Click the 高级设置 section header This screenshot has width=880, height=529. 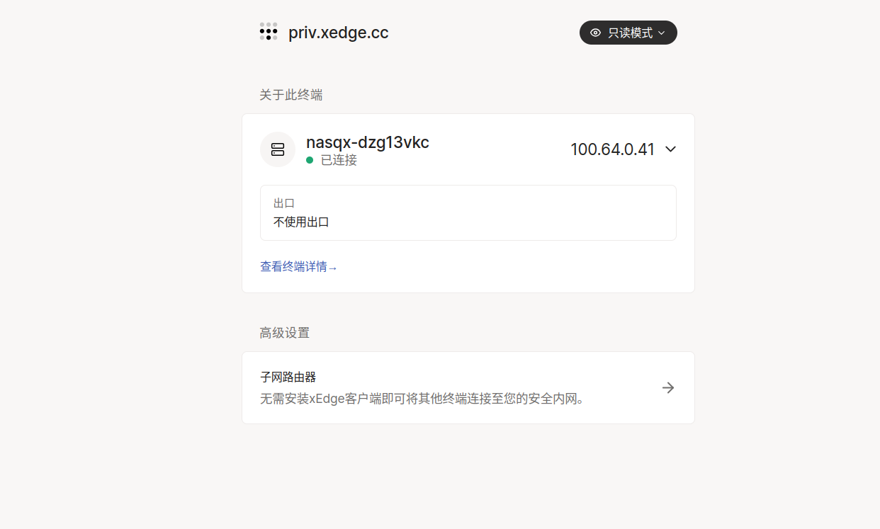(284, 332)
